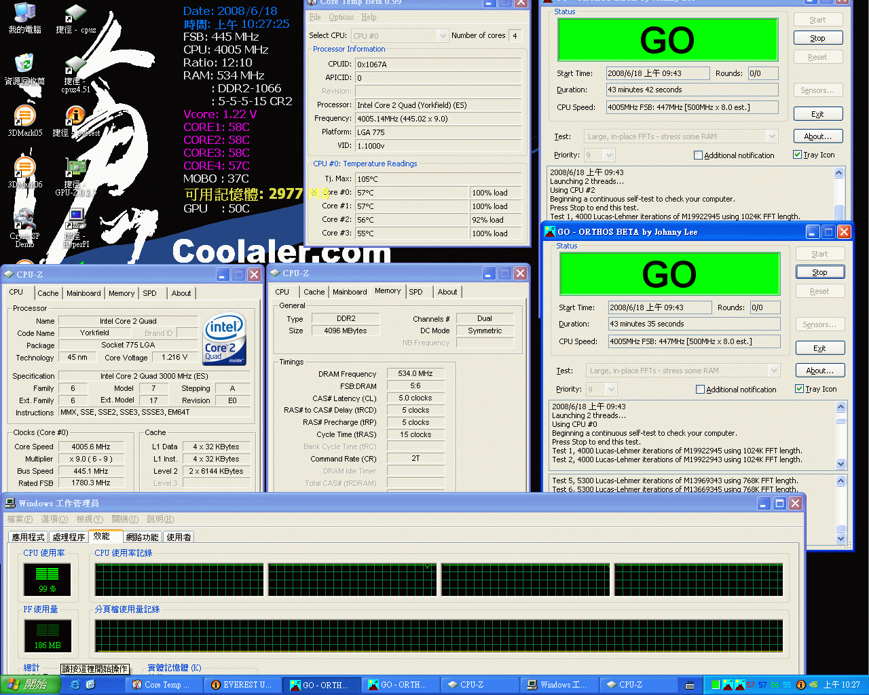Click the Task Manager title bar icon
The height and width of the screenshot is (695, 869).
[10, 503]
